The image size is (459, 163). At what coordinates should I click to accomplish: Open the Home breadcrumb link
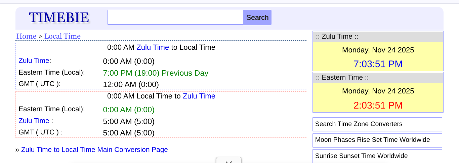(x=26, y=36)
